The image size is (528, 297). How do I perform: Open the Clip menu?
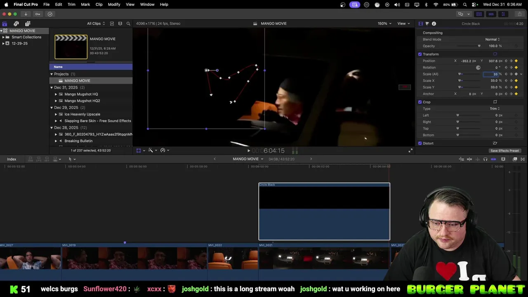pos(99,4)
